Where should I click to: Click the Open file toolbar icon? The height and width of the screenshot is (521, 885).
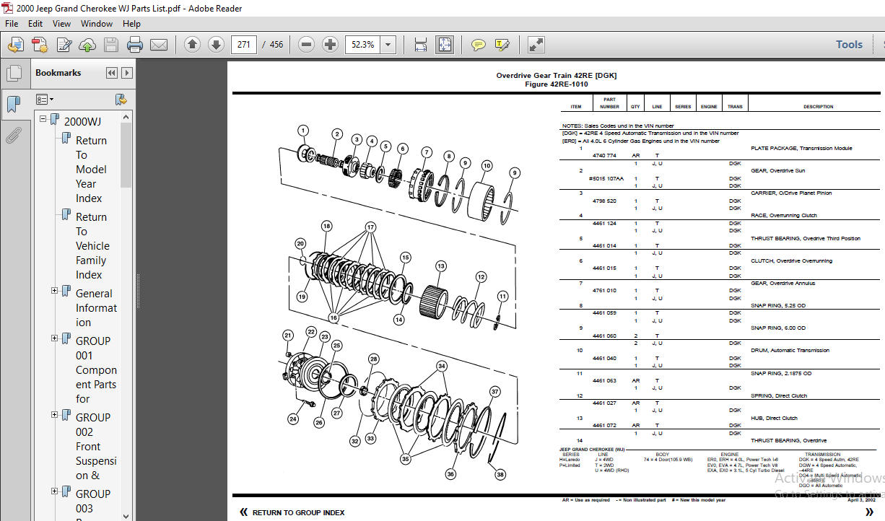[15, 45]
